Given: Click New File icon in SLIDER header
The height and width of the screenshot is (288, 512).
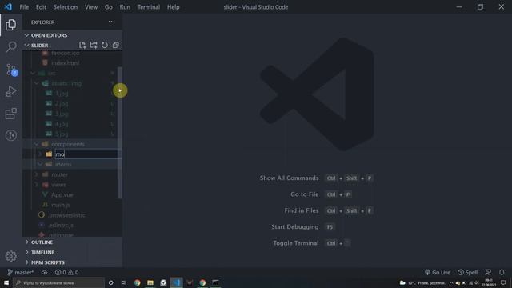Looking at the screenshot, I should click(82, 45).
